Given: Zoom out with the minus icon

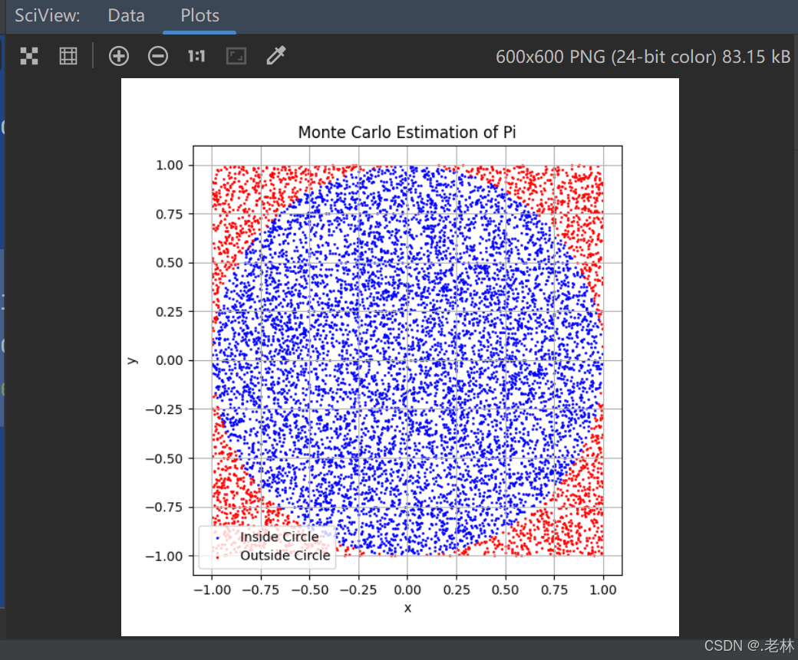Looking at the screenshot, I should point(158,56).
